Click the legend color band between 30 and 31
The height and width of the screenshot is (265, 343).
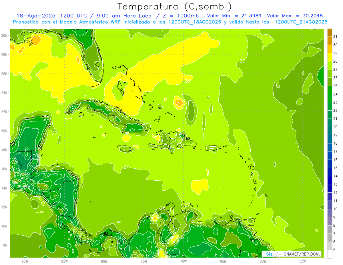(330, 41)
